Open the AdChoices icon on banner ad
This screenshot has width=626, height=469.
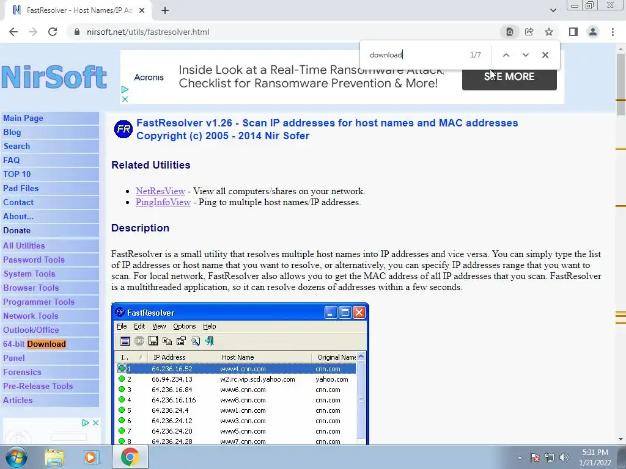click(125, 89)
